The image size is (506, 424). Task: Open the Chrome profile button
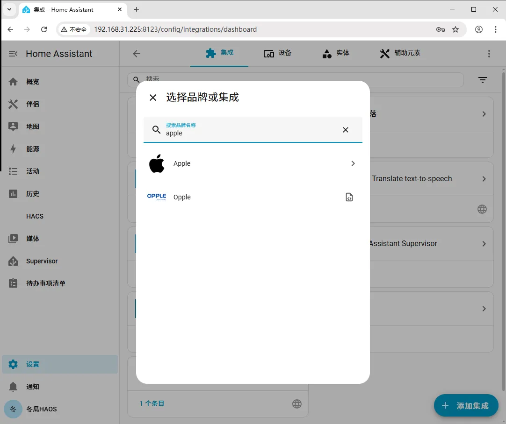[x=478, y=29]
